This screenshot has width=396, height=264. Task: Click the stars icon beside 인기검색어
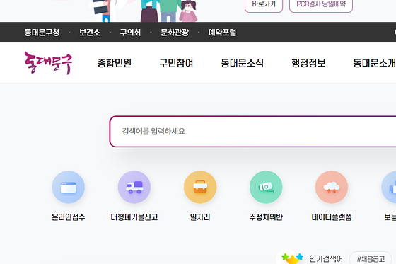click(x=292, y=258)
